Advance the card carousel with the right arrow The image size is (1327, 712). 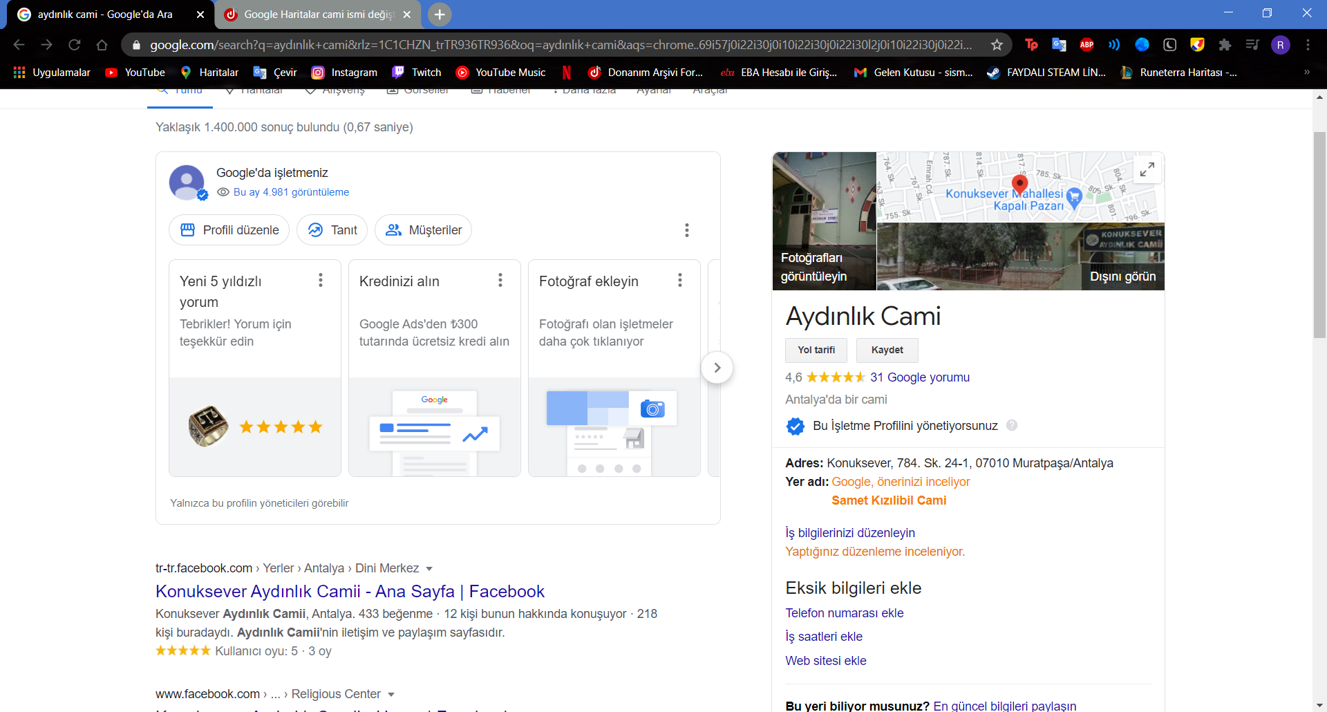717,368
